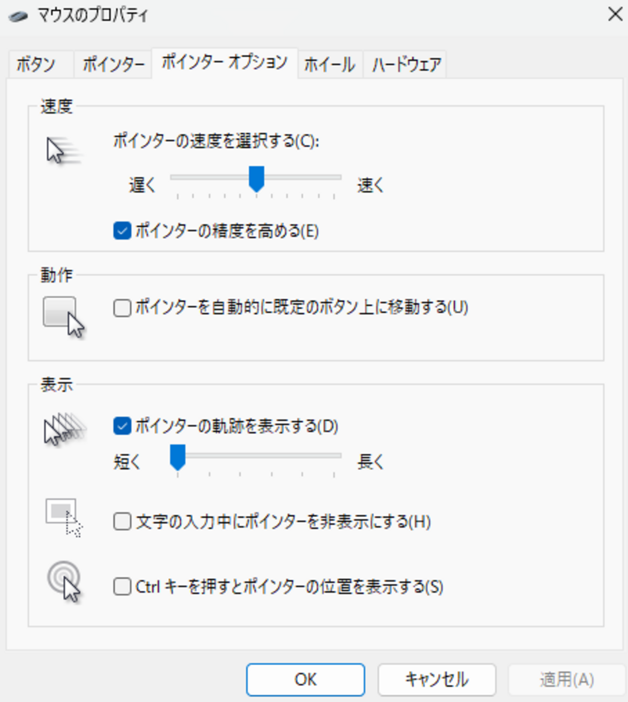Screen dimensions: 628x702
Task: Enable ポインターを自動的に既定のボタン上に移動する checkbox
Action: click(122, 308)
